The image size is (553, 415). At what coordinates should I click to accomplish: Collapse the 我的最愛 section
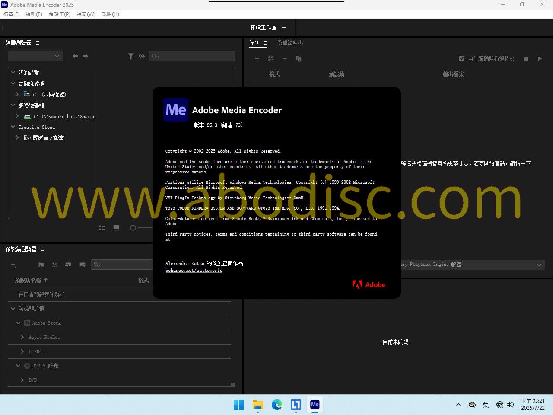[x=13, y=73]
